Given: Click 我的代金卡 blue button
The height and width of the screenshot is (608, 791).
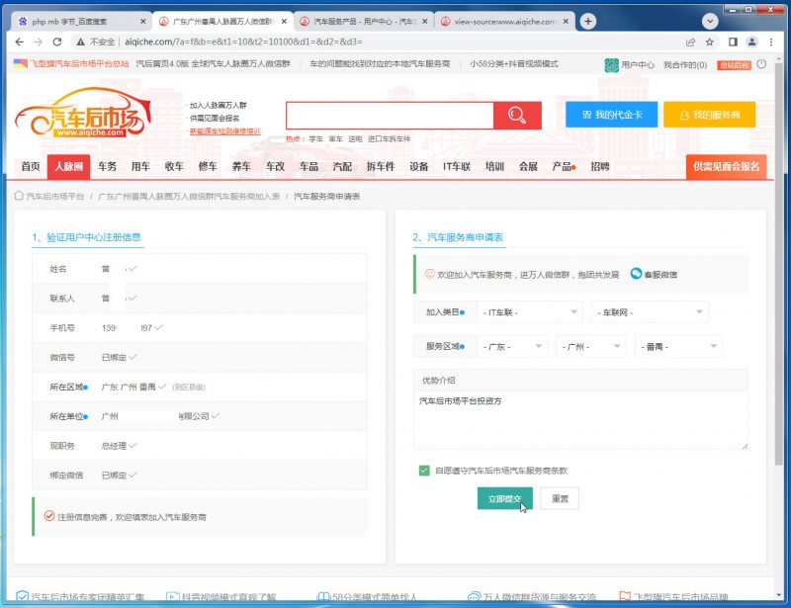Looking at the screenshot, I should coord(611,115).
